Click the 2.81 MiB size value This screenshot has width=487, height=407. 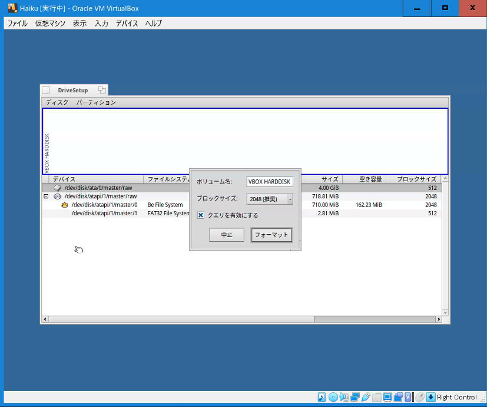(328, 213)
